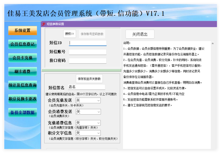Viewport: 221px width, 153px height.
Task: Click the 短信签名 label
Action: 56,88
